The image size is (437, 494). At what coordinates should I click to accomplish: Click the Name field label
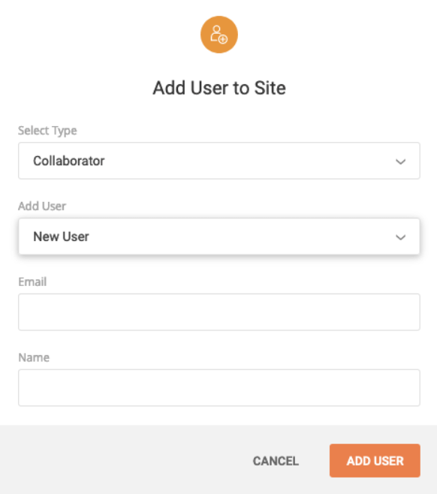pos(34,357)
